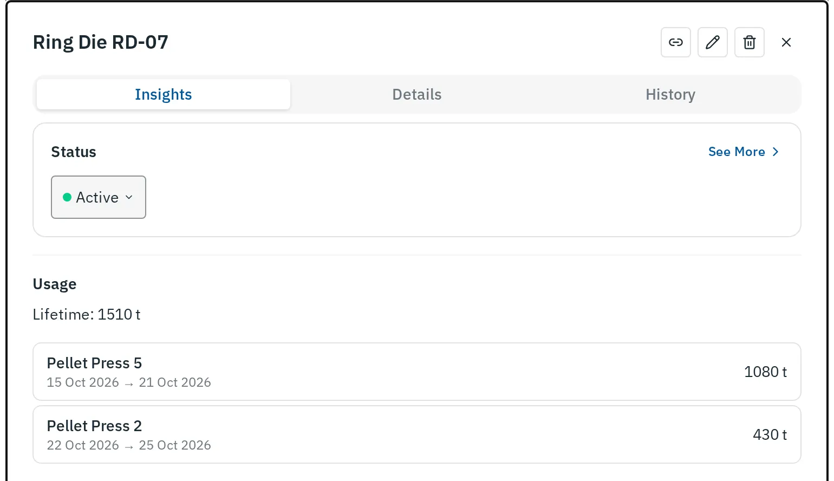Switch to the Insights tab

[164, 94]
